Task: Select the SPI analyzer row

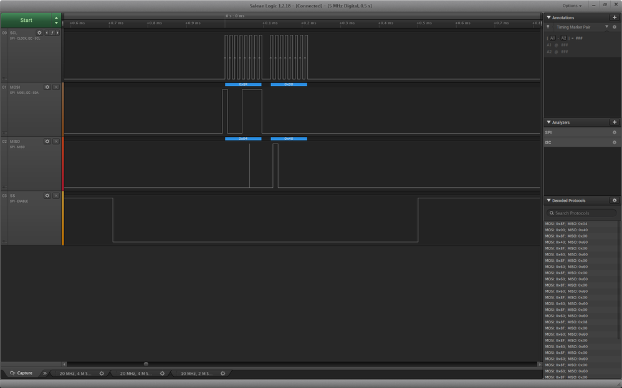Action: [x=581, y=132]
